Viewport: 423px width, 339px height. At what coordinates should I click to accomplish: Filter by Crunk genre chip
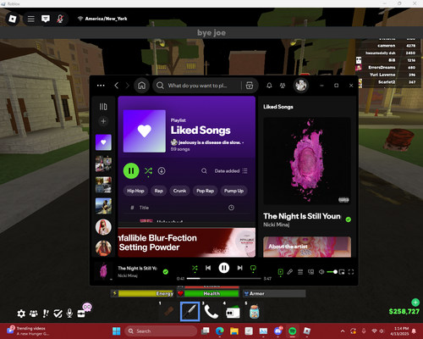[x=179, y=191]
